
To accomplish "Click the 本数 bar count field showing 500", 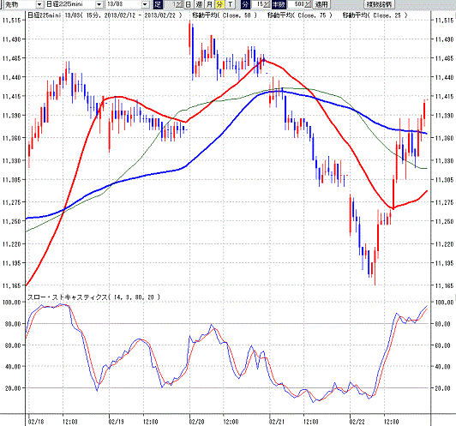I will 296,4.
